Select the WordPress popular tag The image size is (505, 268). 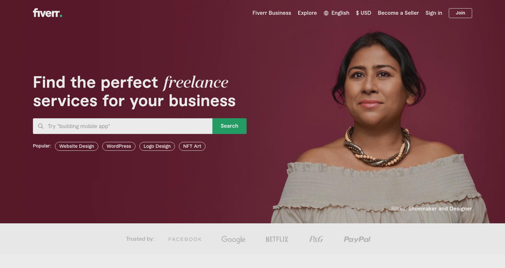pos(119,146)
